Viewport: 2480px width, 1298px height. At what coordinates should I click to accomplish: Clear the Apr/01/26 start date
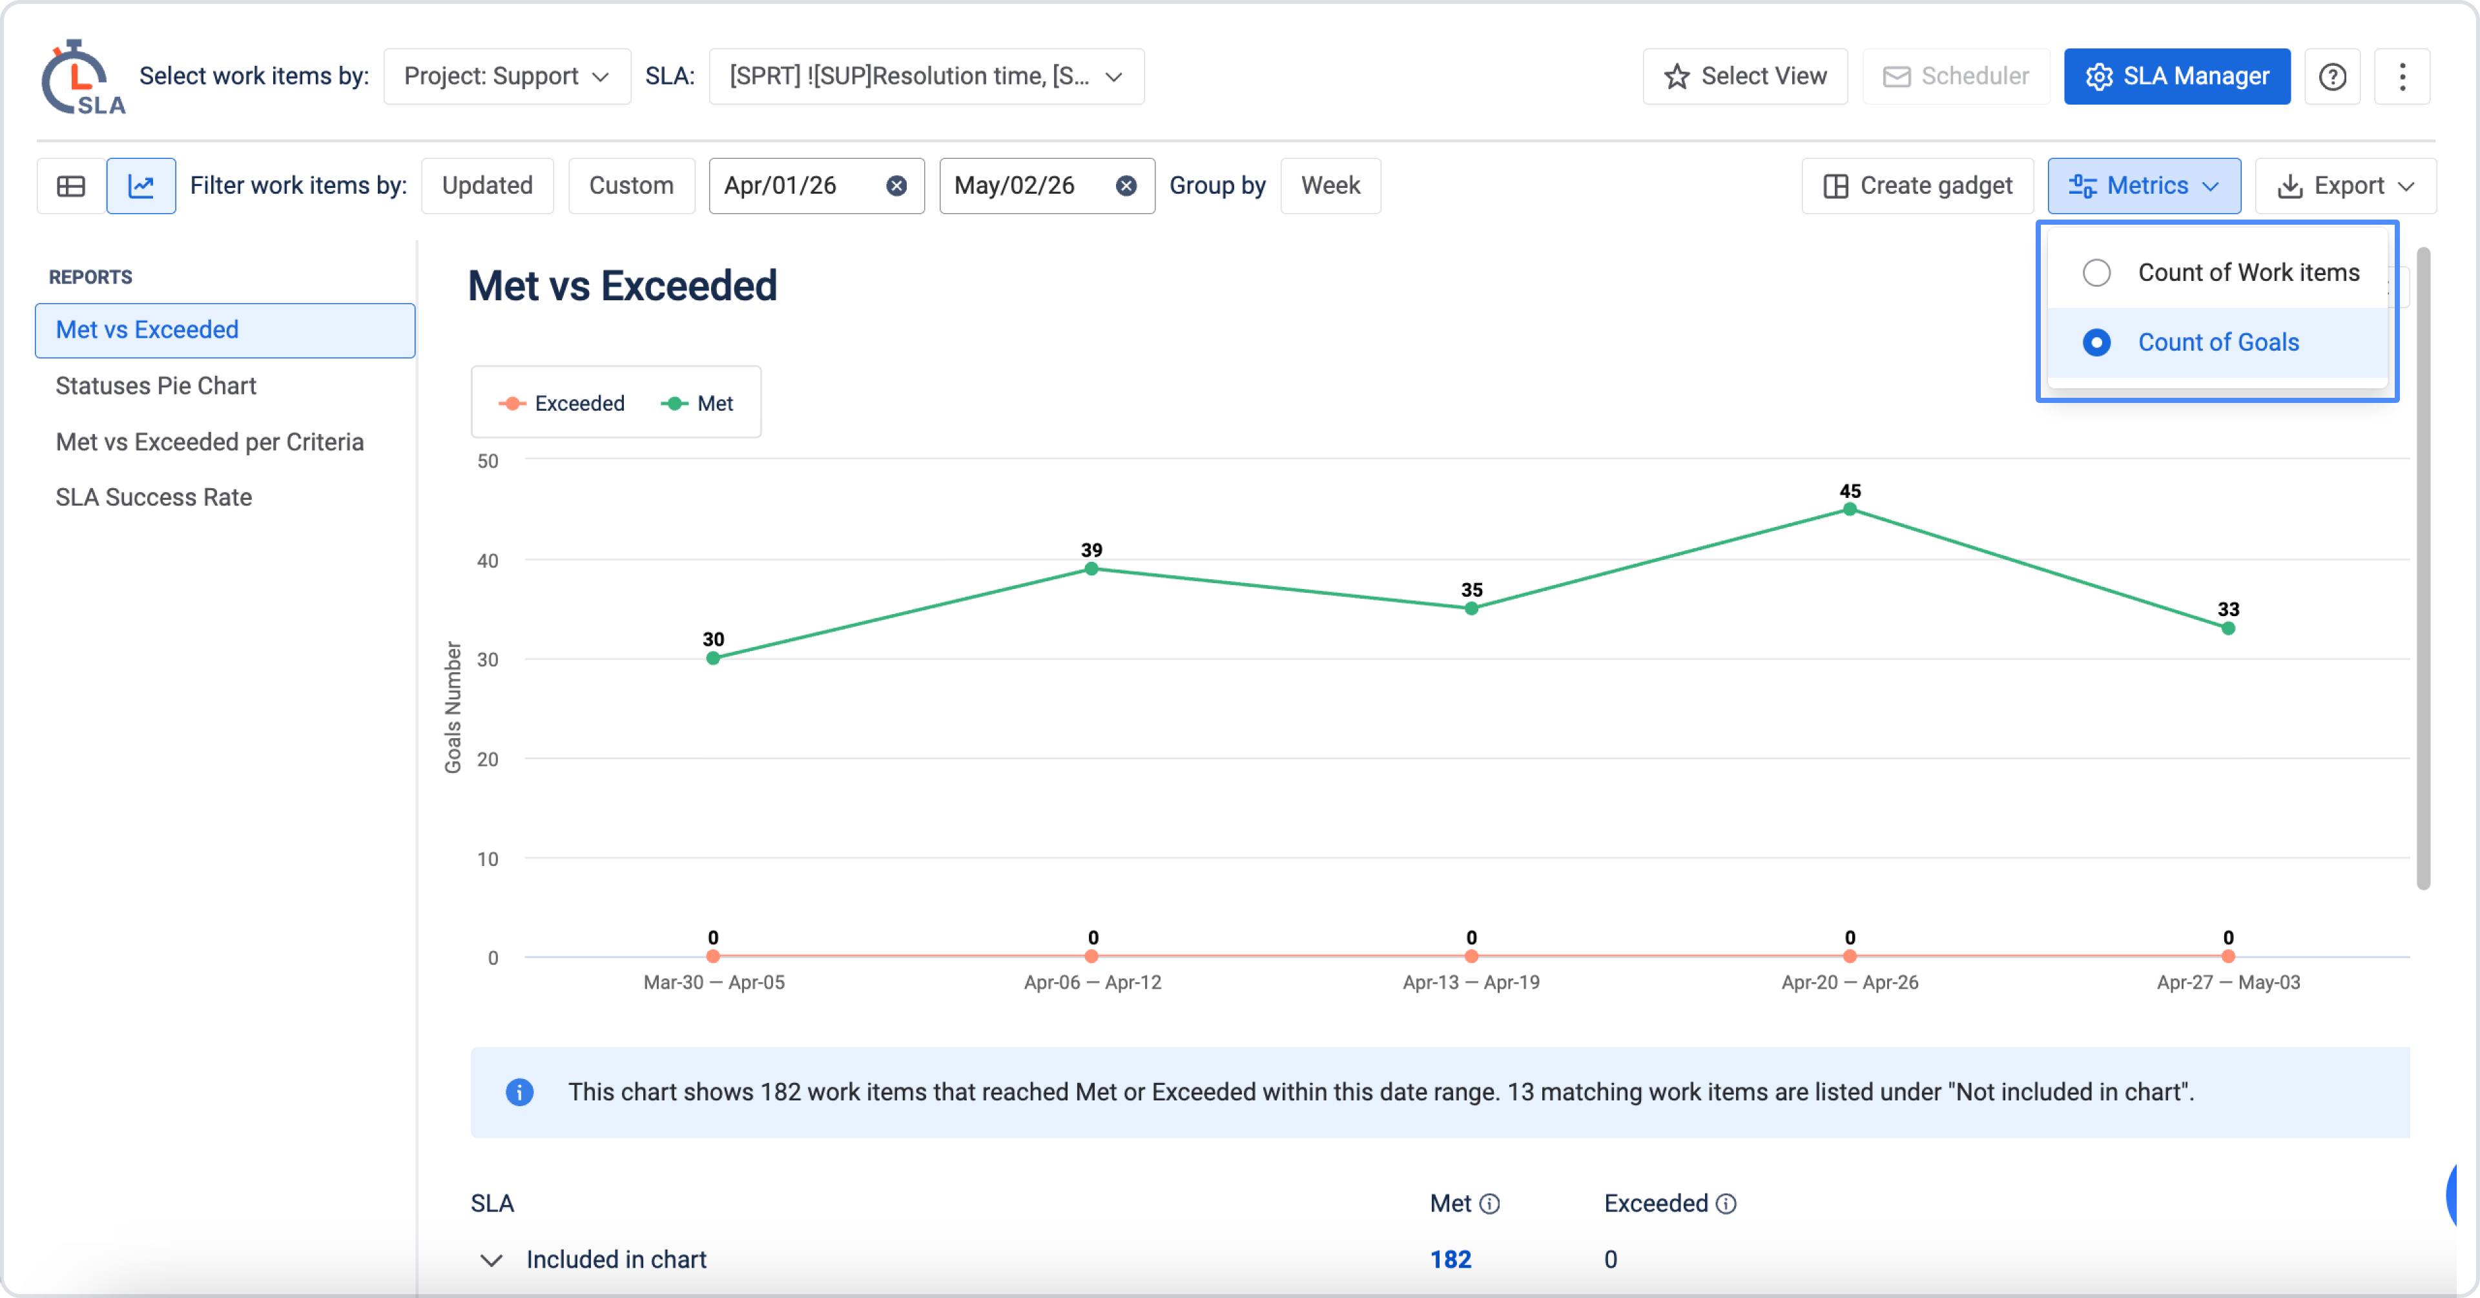tap(896, 186)
